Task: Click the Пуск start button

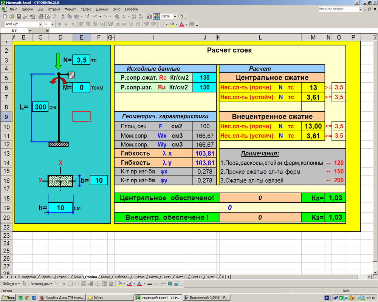Action: click(x=8, y=297)
